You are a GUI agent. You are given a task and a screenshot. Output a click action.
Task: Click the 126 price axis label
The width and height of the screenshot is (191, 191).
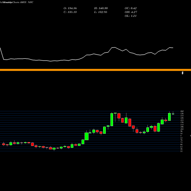click(182, 118)
